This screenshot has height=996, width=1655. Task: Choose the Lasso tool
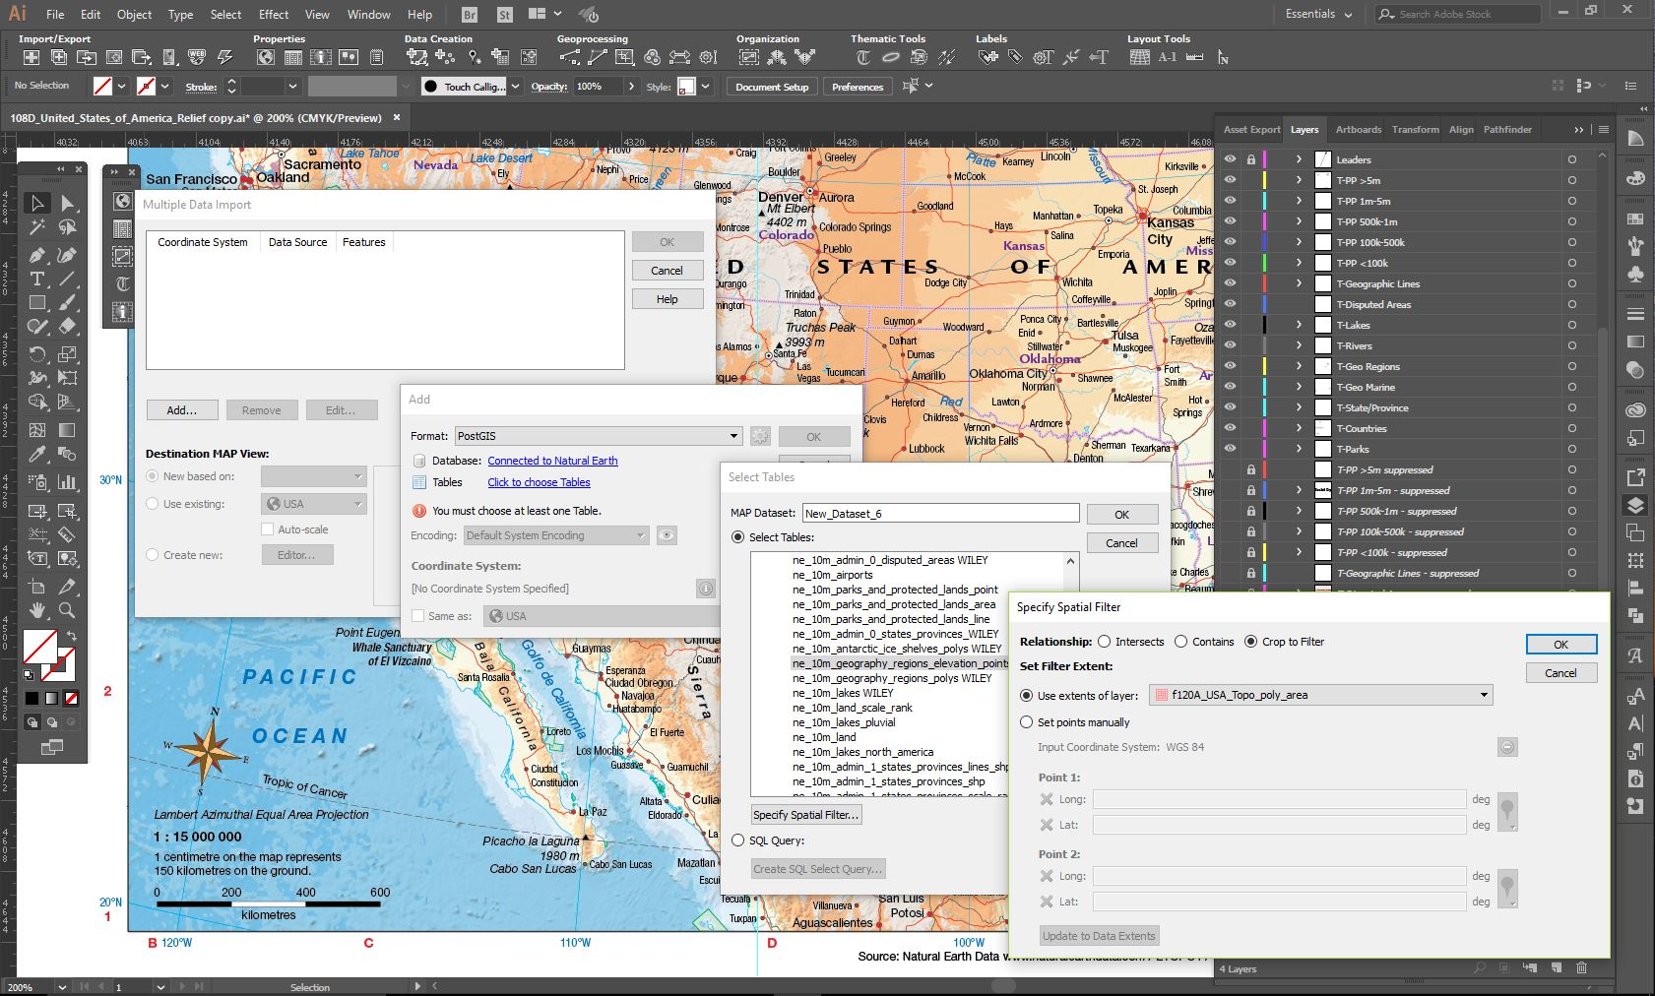[x=67, y=228]
